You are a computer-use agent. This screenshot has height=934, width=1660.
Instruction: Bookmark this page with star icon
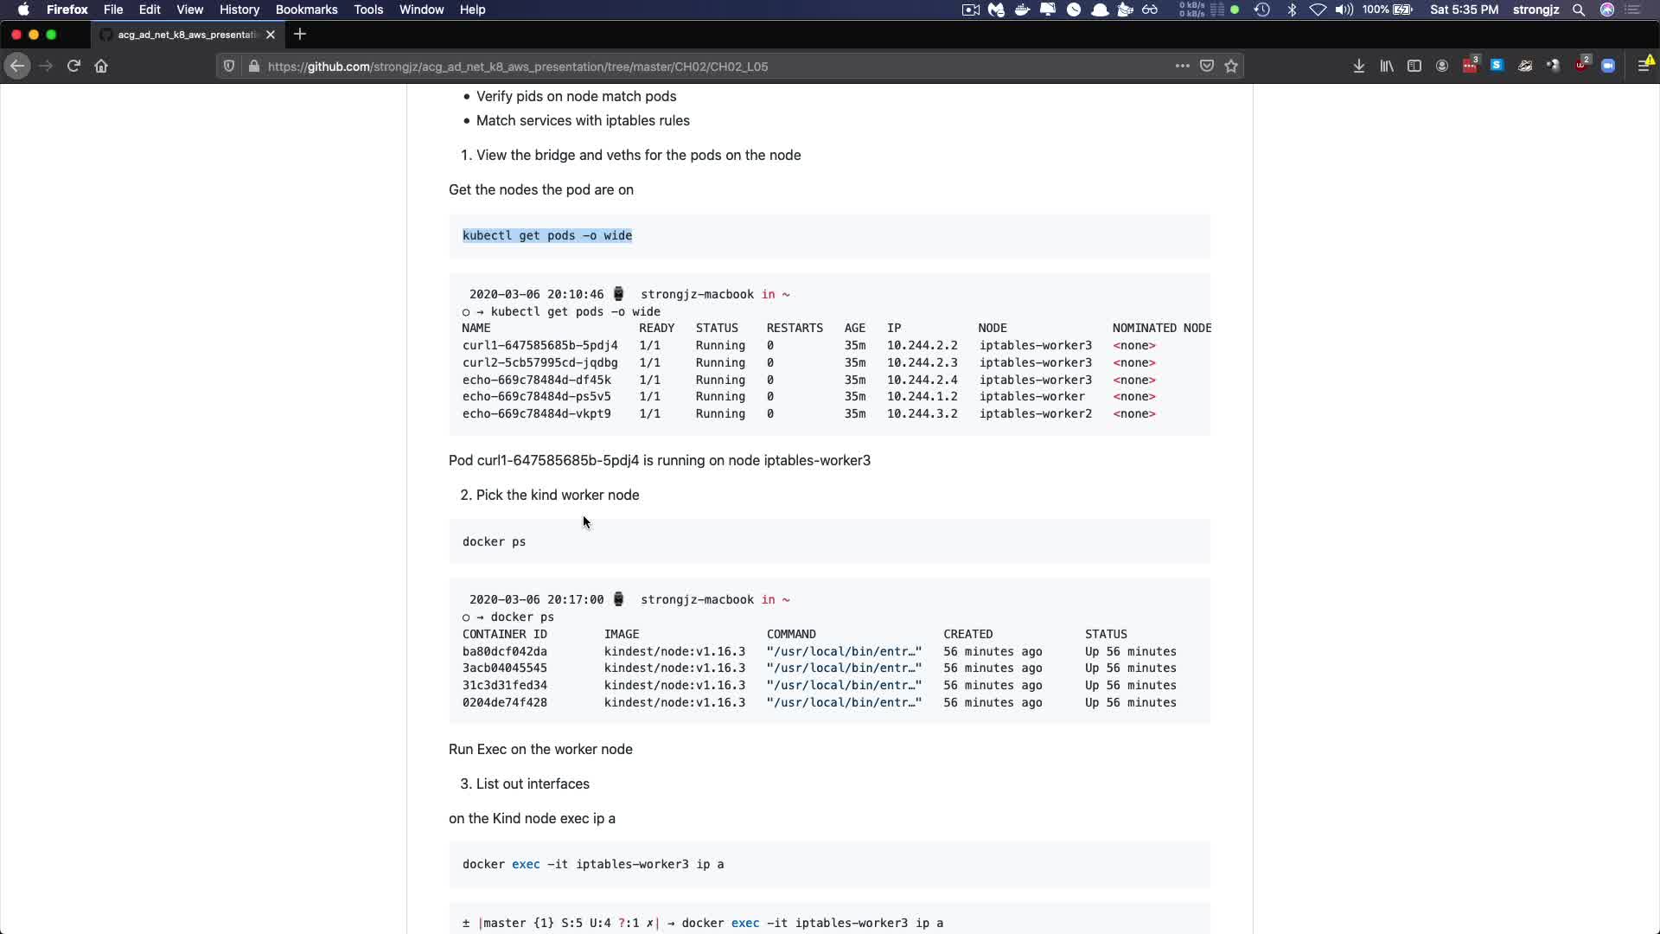[x=1231, y=66]
